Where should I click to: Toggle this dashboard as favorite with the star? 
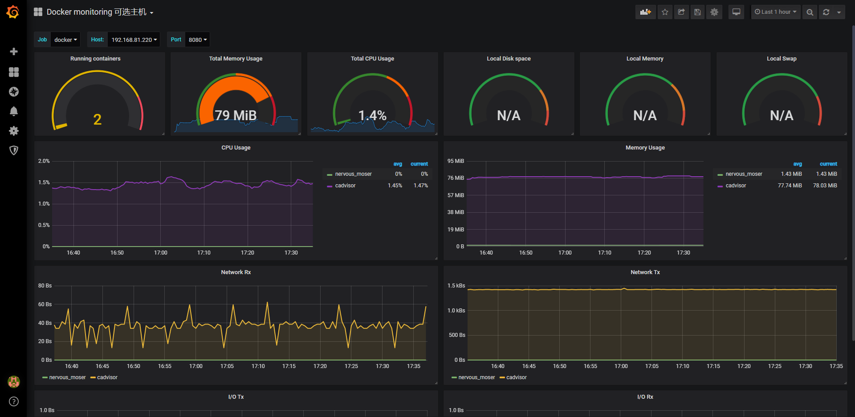(665, 12)
